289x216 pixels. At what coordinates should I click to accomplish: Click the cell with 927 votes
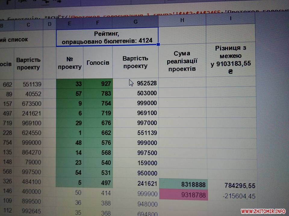(x=98, y=84)
